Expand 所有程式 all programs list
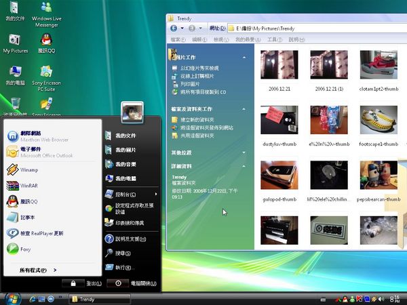 pyautogui.click(x=38, y=270)
